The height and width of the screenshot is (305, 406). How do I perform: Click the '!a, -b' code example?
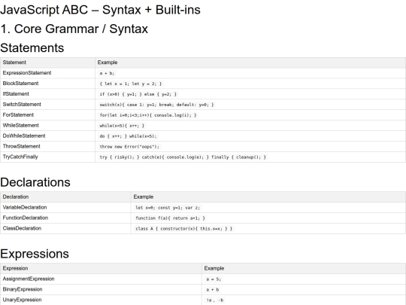215,300
